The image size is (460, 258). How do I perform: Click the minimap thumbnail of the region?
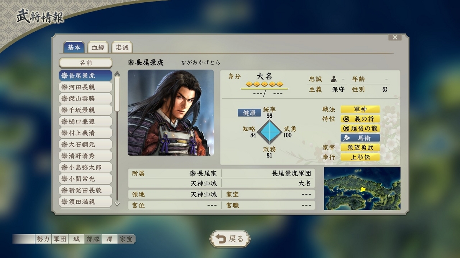click(x=362, y=188)
